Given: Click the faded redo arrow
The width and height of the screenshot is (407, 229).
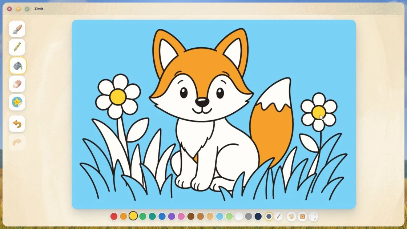Looking at the screenshot, I should tap(17, 142).
